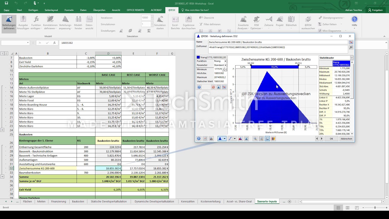This screenshot has width=389, height=219.
Task: Click cell reference icon beside Name field
Action: [351, 42]
